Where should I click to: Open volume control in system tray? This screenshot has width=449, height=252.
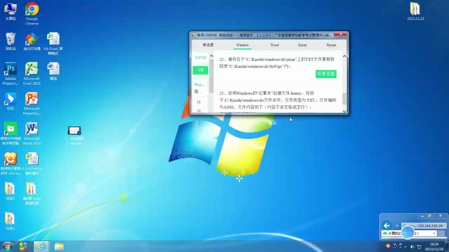point(412,247)
